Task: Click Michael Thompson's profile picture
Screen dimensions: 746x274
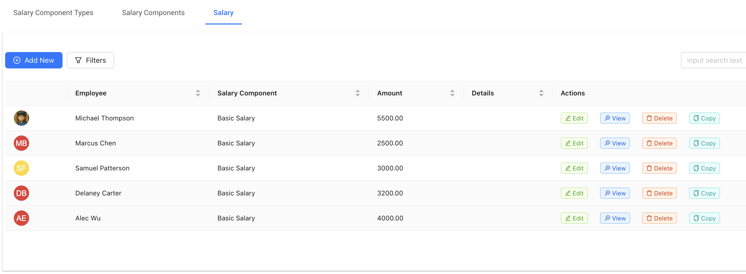Action: click(x=21, y=118)
